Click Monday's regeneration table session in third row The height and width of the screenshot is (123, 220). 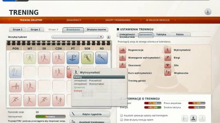[15, 86]
